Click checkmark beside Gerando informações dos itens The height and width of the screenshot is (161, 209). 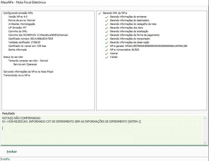click(106, 28)
